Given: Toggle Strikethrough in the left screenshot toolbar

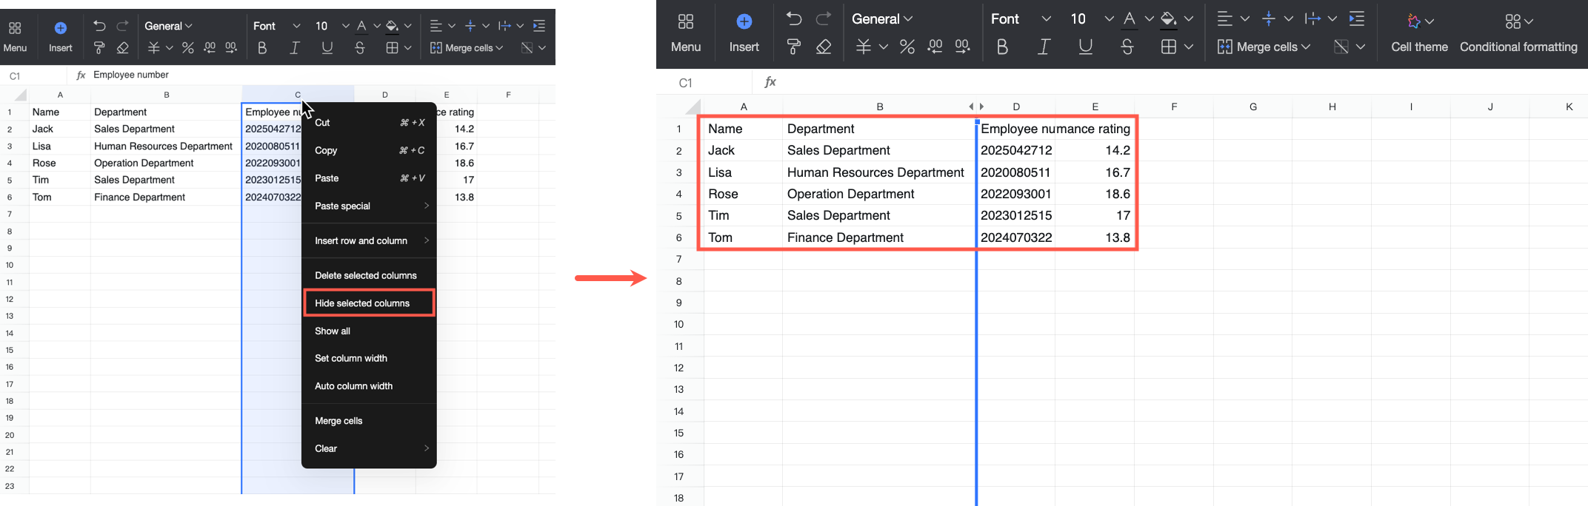Looking at the screenshot, I should pos(359,48).
